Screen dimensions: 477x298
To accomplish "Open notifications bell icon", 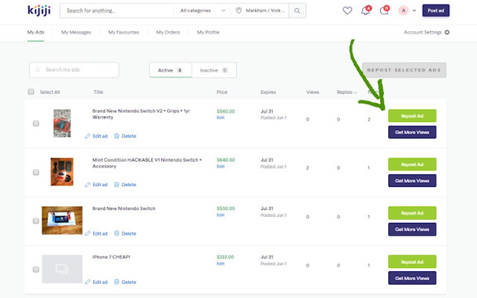I will coord(365,11).
